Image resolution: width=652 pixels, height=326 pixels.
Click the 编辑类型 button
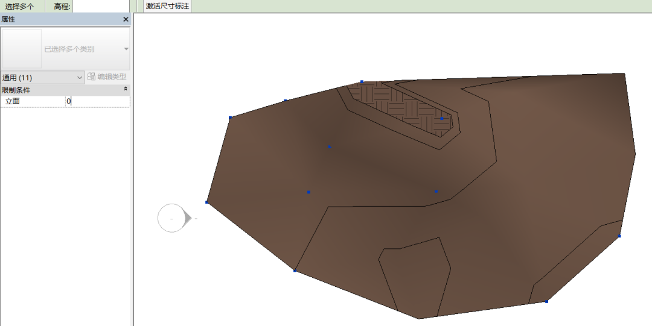[x=107, y=77]
